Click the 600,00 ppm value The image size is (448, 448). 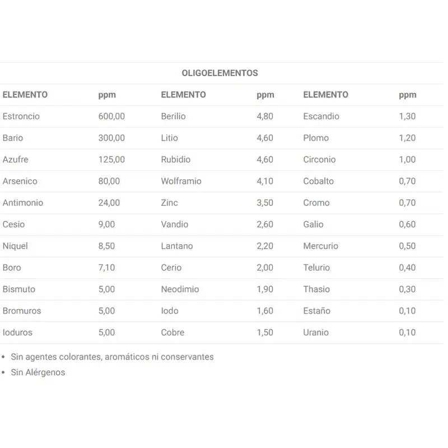[111, 116]
